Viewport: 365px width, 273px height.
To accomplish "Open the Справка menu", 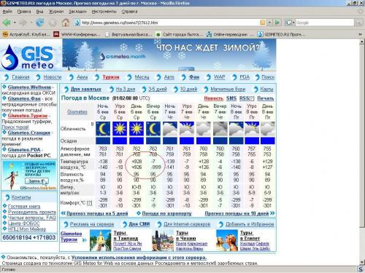I will [129, 12].
